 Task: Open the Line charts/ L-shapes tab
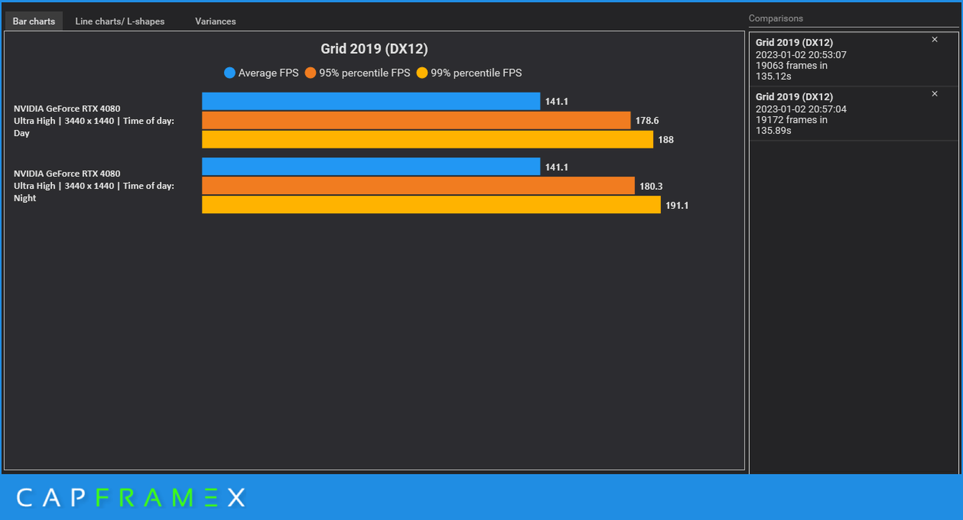(120, 21)
